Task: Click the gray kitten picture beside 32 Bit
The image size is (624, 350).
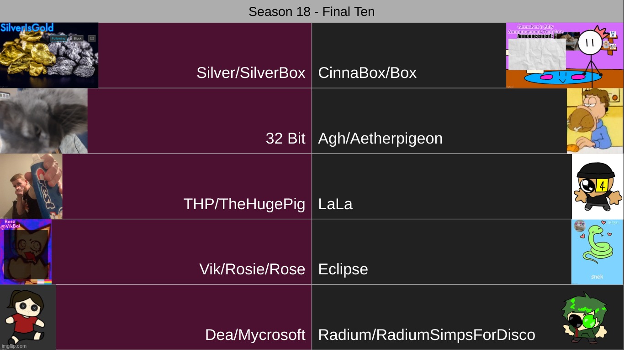Action: (44, 121)
